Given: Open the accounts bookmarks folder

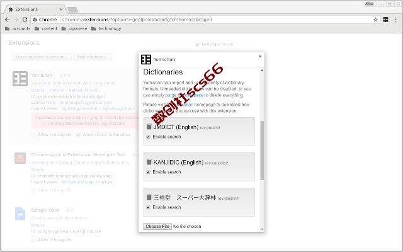Looking at the screenshot, I should click(18, 28).
